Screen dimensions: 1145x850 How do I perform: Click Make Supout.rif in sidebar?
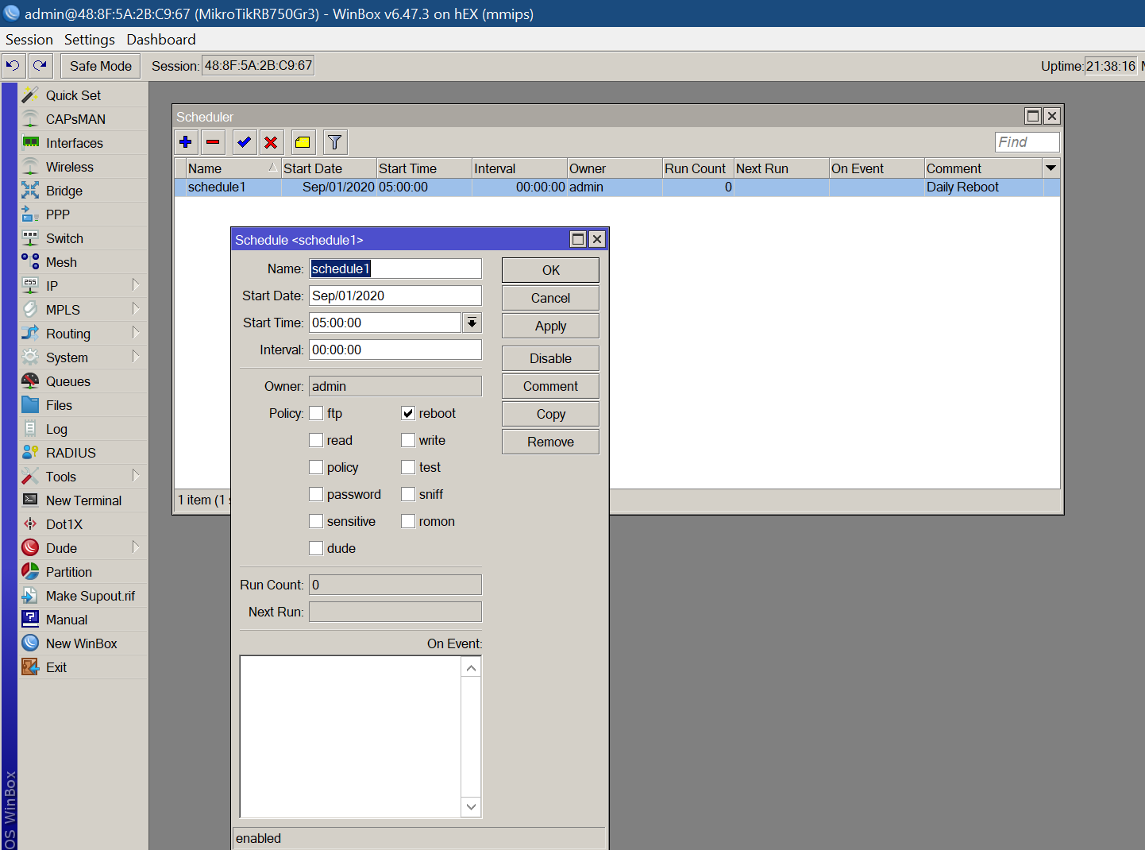(x=83, y=596)
